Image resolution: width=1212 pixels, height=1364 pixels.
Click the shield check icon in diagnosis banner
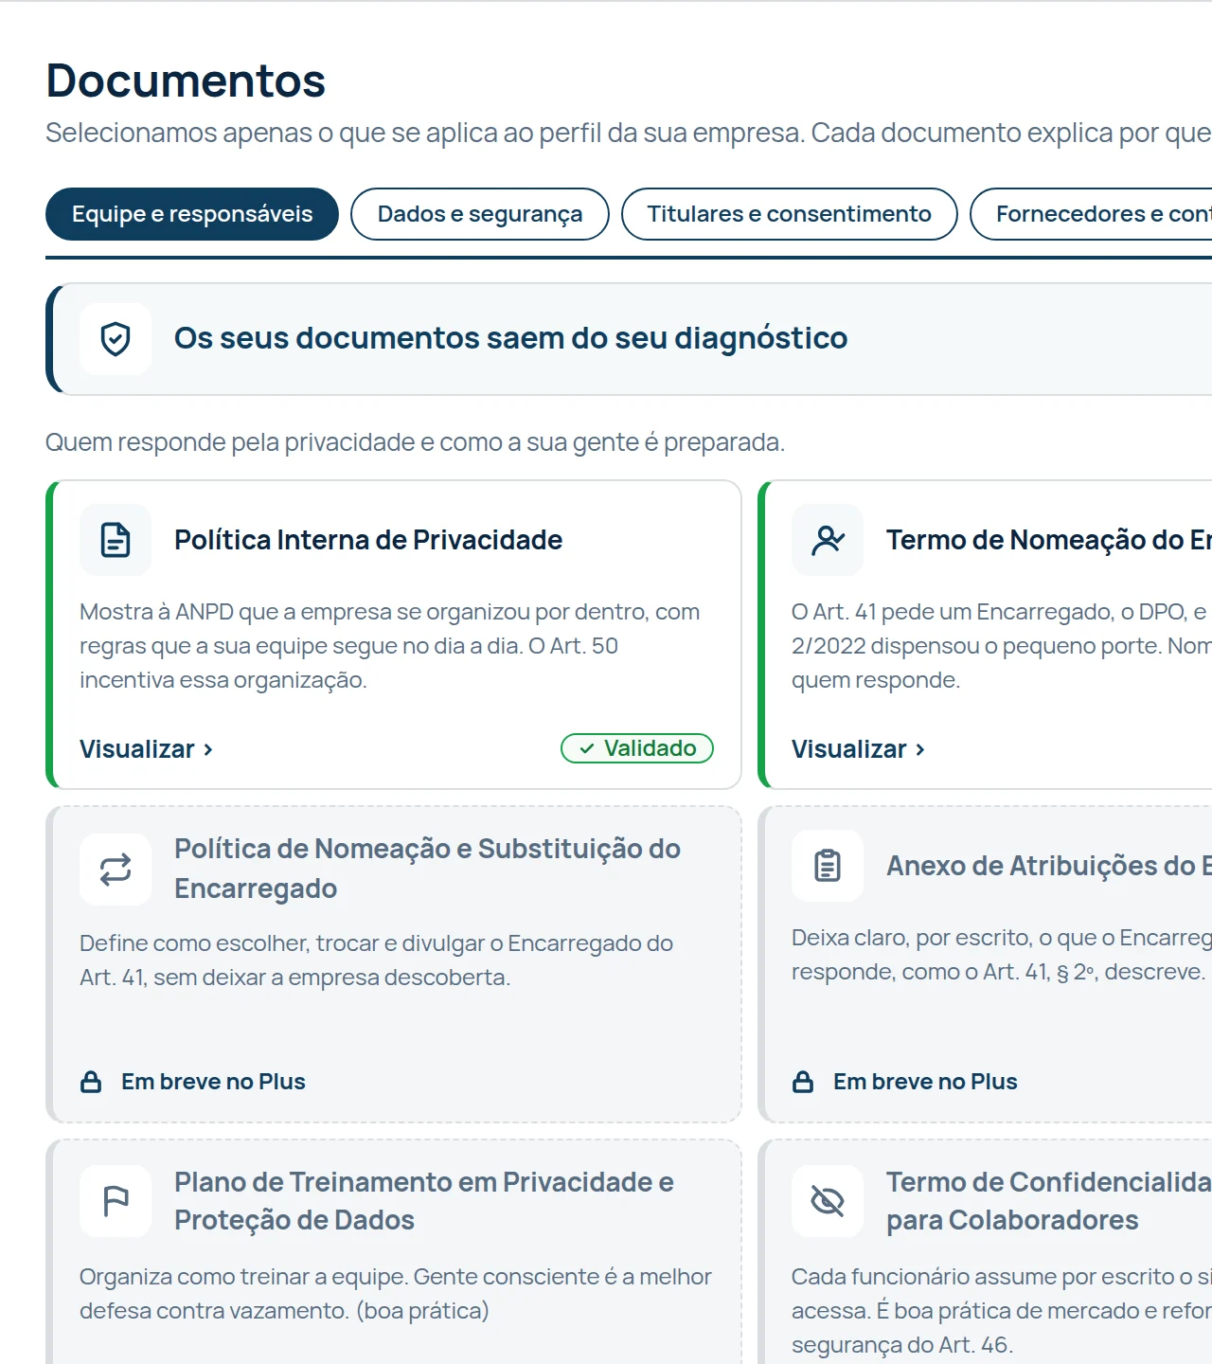point(116,339)
